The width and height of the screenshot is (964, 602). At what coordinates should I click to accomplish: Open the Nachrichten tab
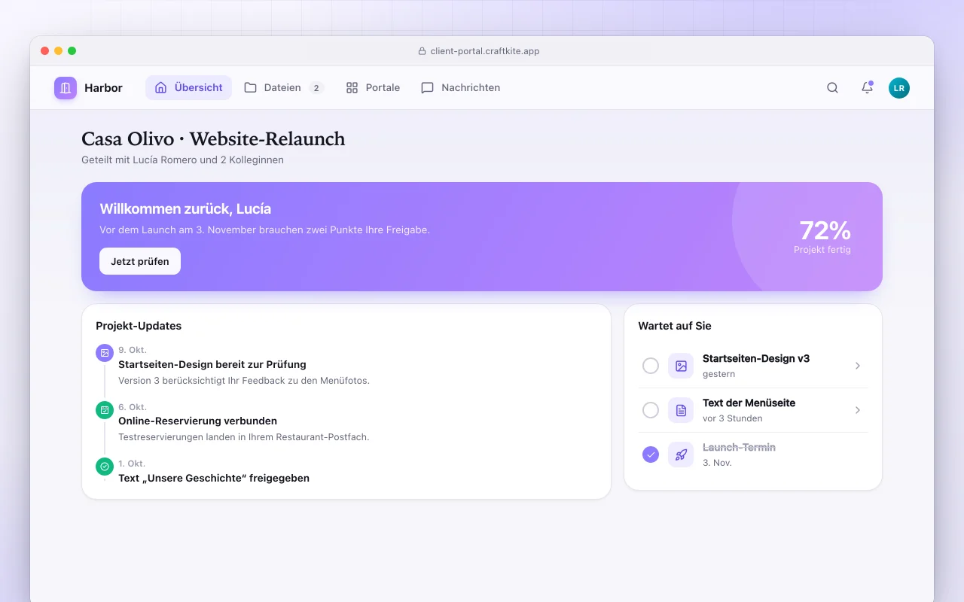coord(460,88)
